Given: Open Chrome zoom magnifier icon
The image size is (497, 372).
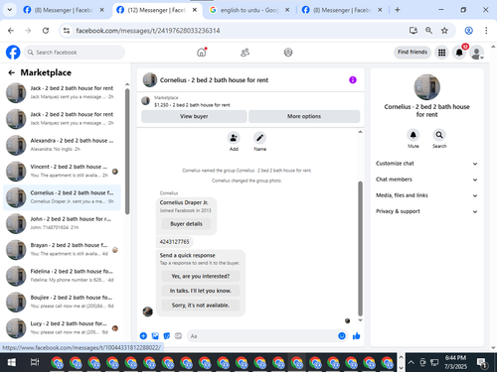Looking at the screenshot, I should pyautogui.click(x=428, y=31).
